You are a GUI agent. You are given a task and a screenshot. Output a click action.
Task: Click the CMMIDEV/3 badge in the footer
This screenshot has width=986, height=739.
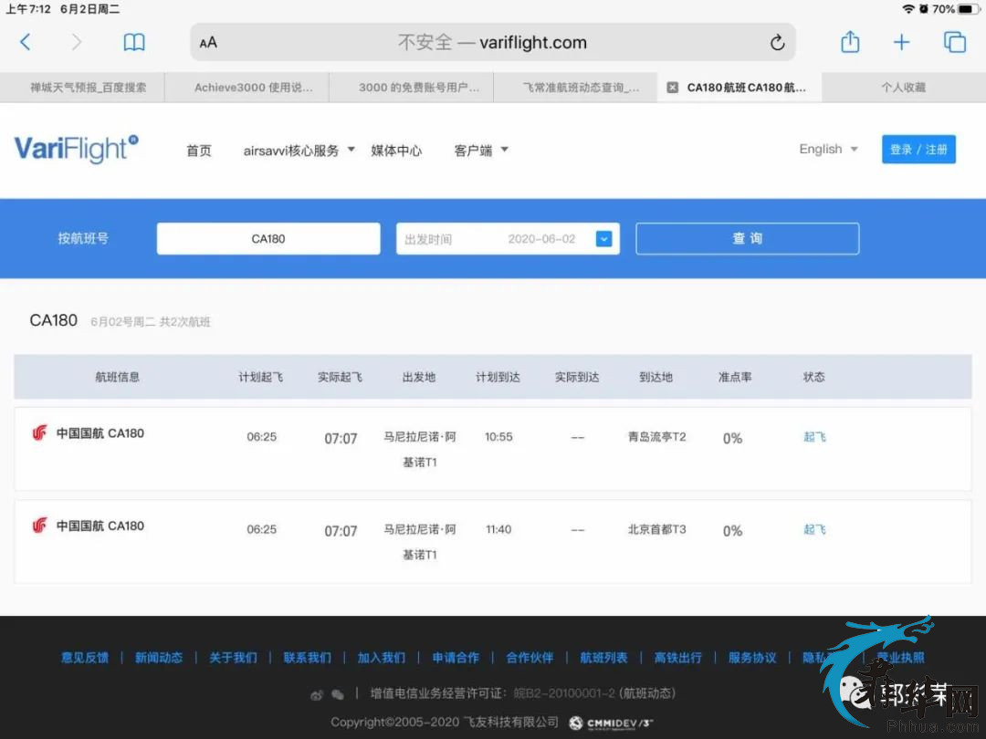611,723
